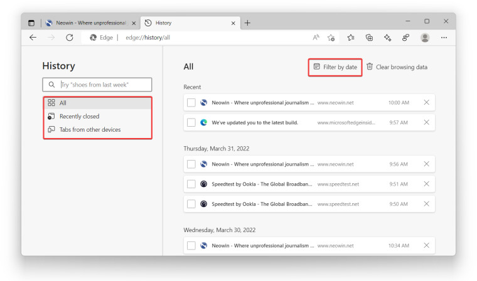Click the 'Recent' section heading
This screenshot has width=477, height=281.
tap(192, 87)
